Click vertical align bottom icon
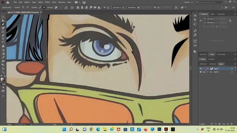 point(99,7)
